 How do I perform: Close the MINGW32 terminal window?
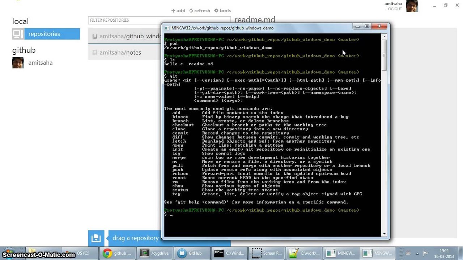pyautogui.click(x=379, y=26)
